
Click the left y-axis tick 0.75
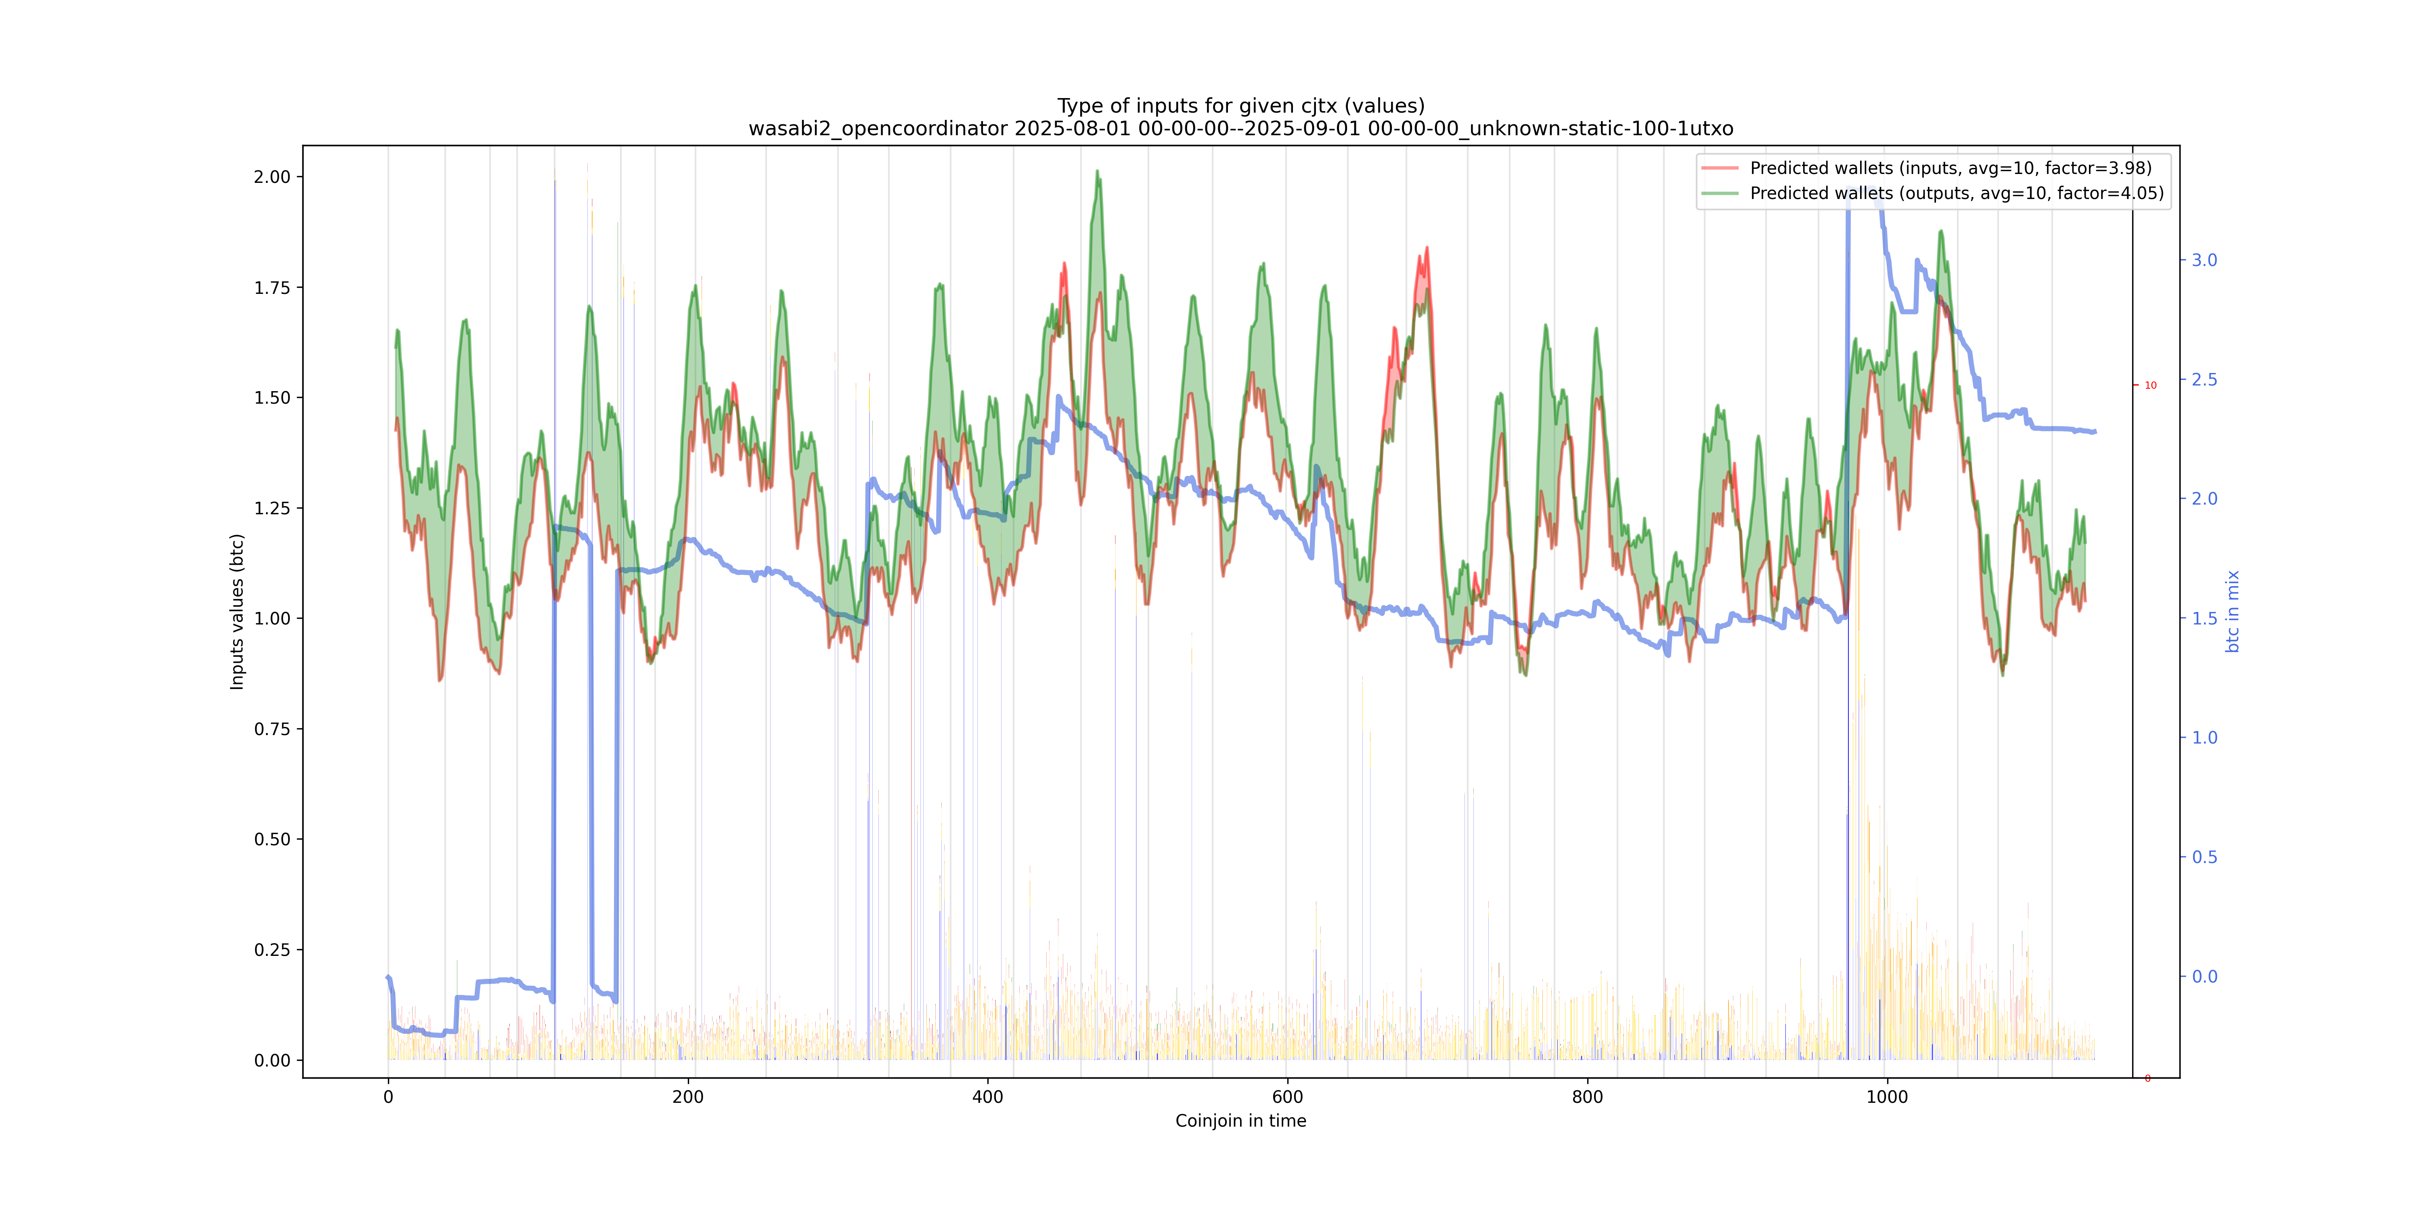pos(272,729)
